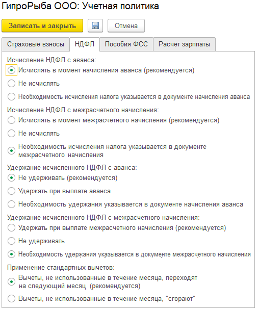This screenshot has width=259, height=310.
Task: Switch to the Страховые взносы tab
Action: click(x=36, y=44)
